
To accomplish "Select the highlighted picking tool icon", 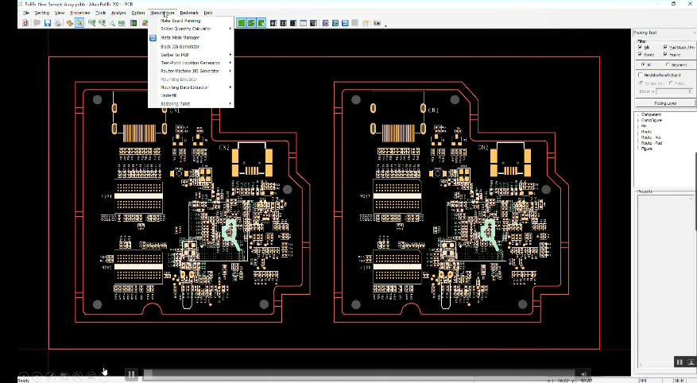I will (x=79, y=23).
